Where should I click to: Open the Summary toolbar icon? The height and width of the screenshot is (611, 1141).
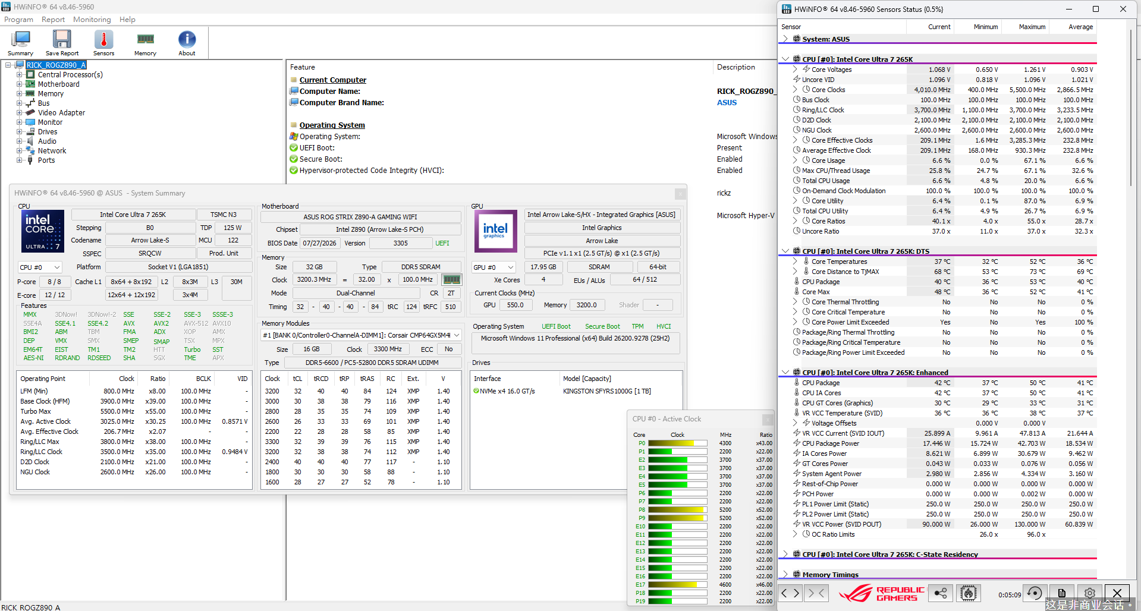click(x=20, y=43)
